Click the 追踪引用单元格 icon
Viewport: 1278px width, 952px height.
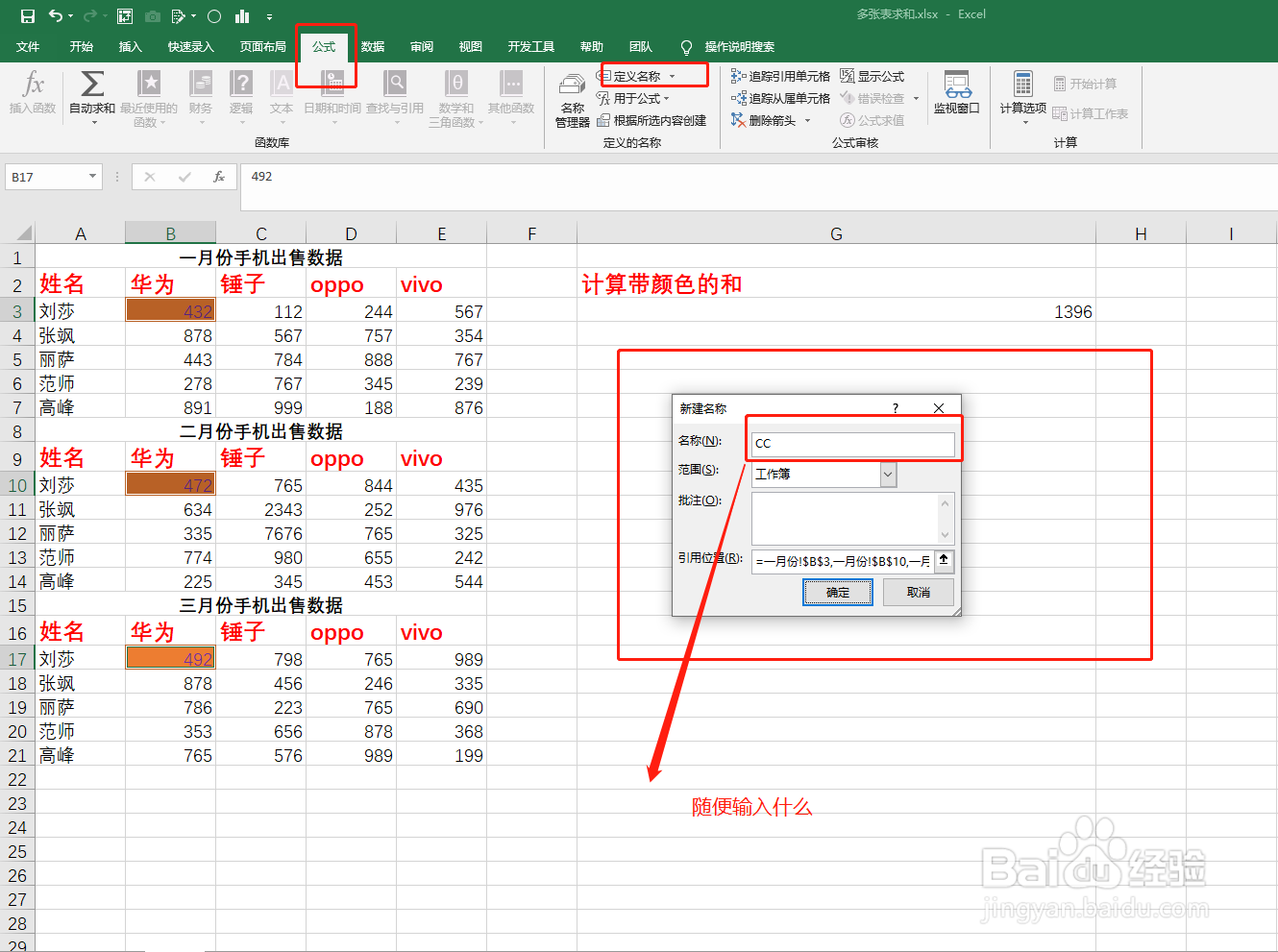pos(780,74)
